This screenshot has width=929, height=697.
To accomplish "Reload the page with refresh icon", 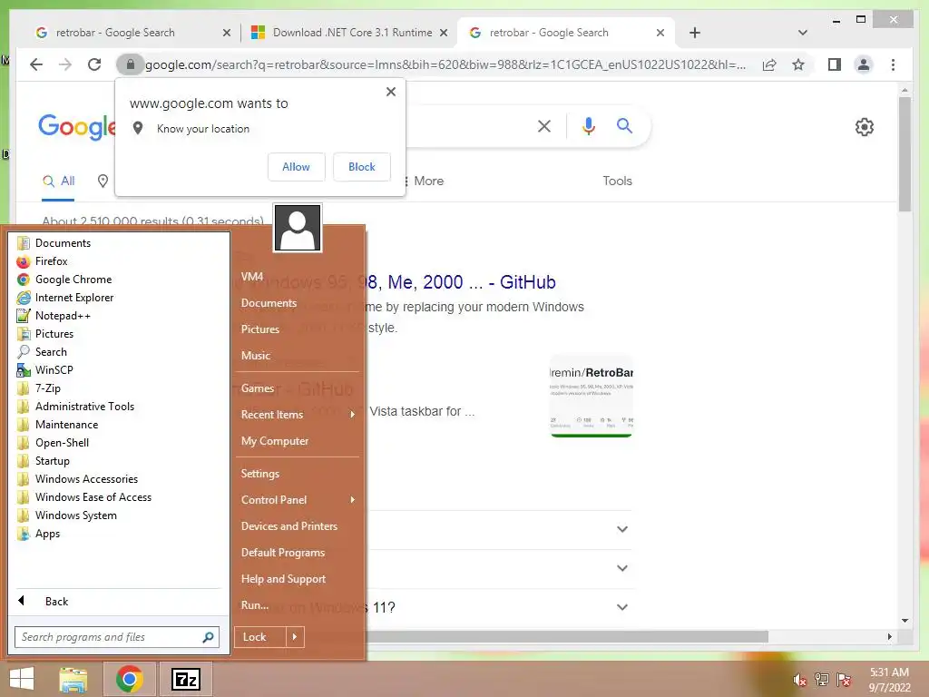I will (94, 64).
